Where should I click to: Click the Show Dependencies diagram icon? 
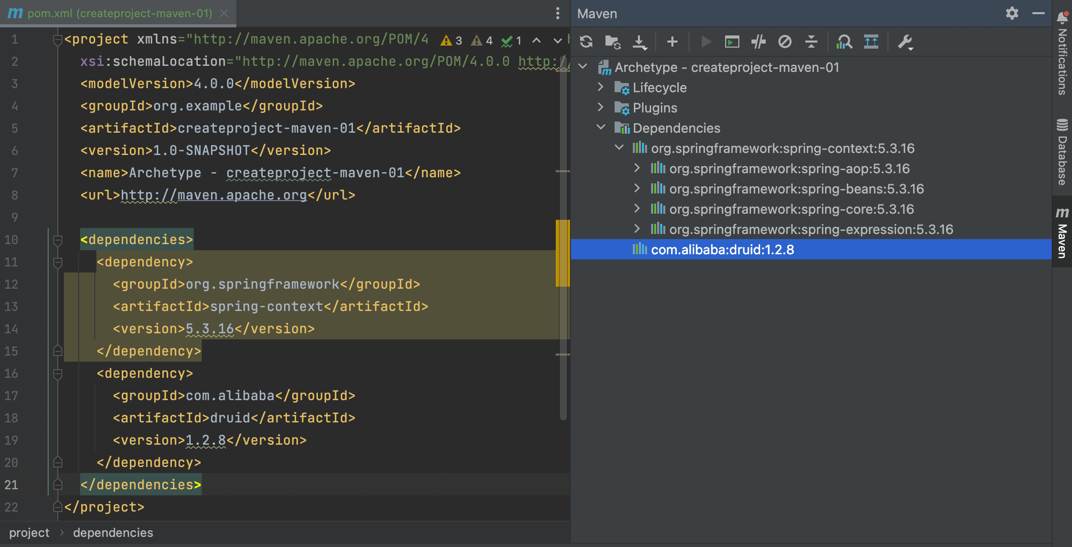point(871,42)
